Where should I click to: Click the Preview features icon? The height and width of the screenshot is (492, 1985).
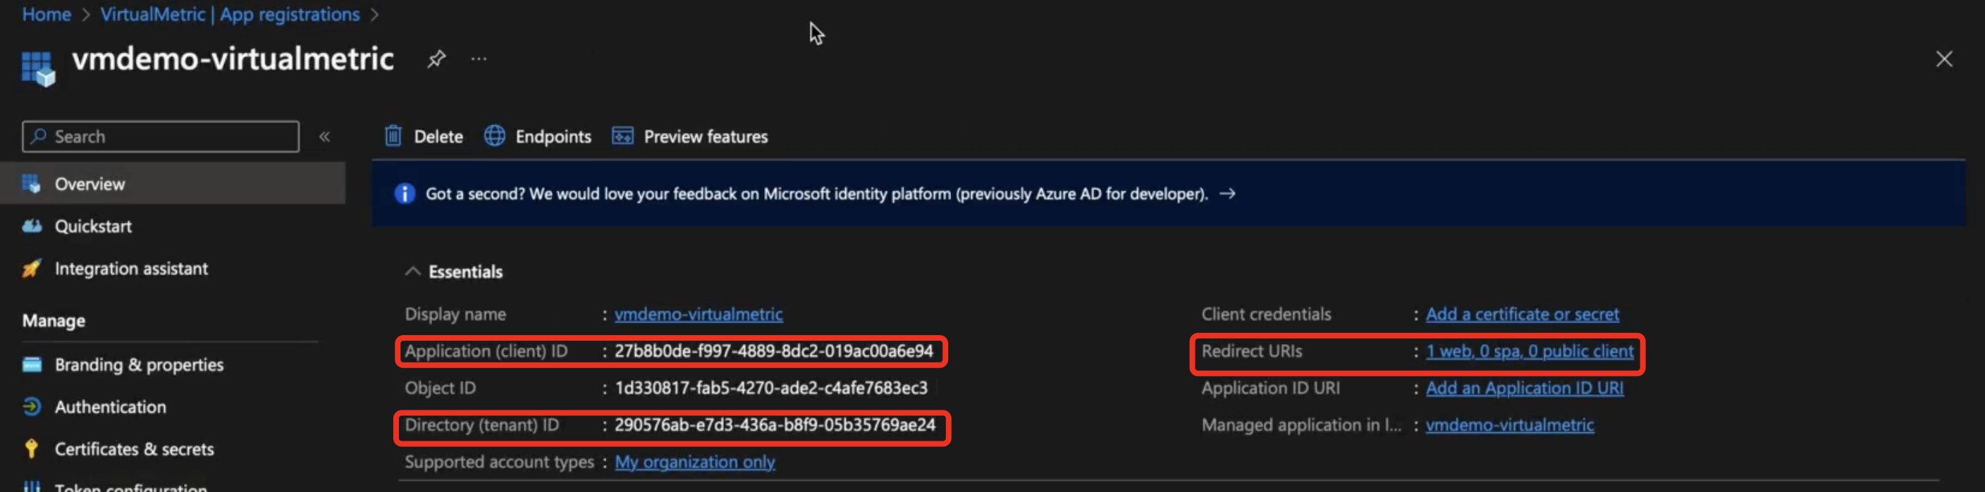coord(622,137)
